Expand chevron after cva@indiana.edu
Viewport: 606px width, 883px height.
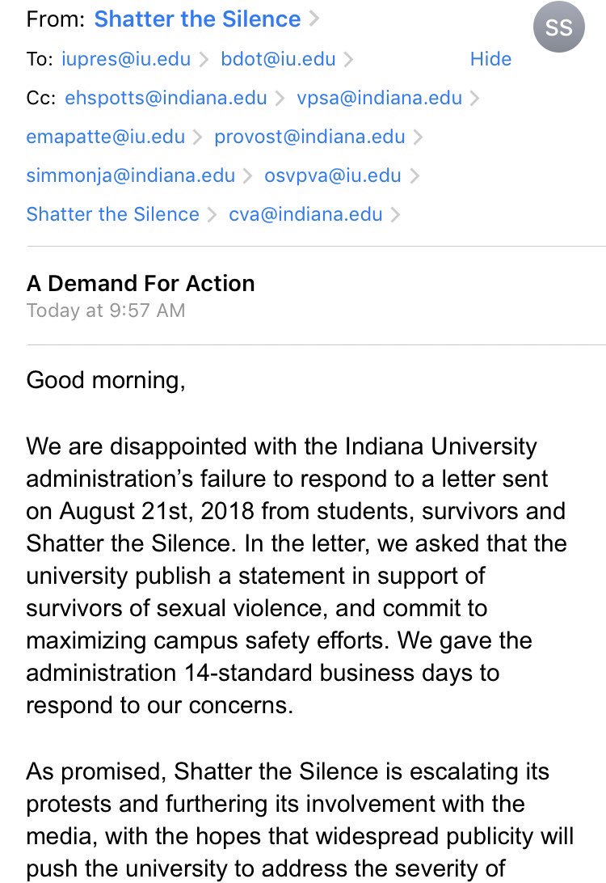tap(396, 214)
